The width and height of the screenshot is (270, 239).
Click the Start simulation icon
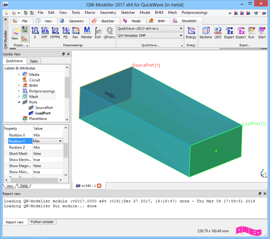pyautogui.click(x=262, y=32)
